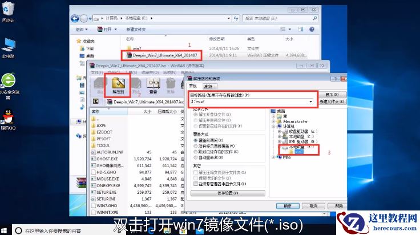Click the 查看 (View) book icon in WinRAR
Screen dimensions: 420x235
[153, 85]
